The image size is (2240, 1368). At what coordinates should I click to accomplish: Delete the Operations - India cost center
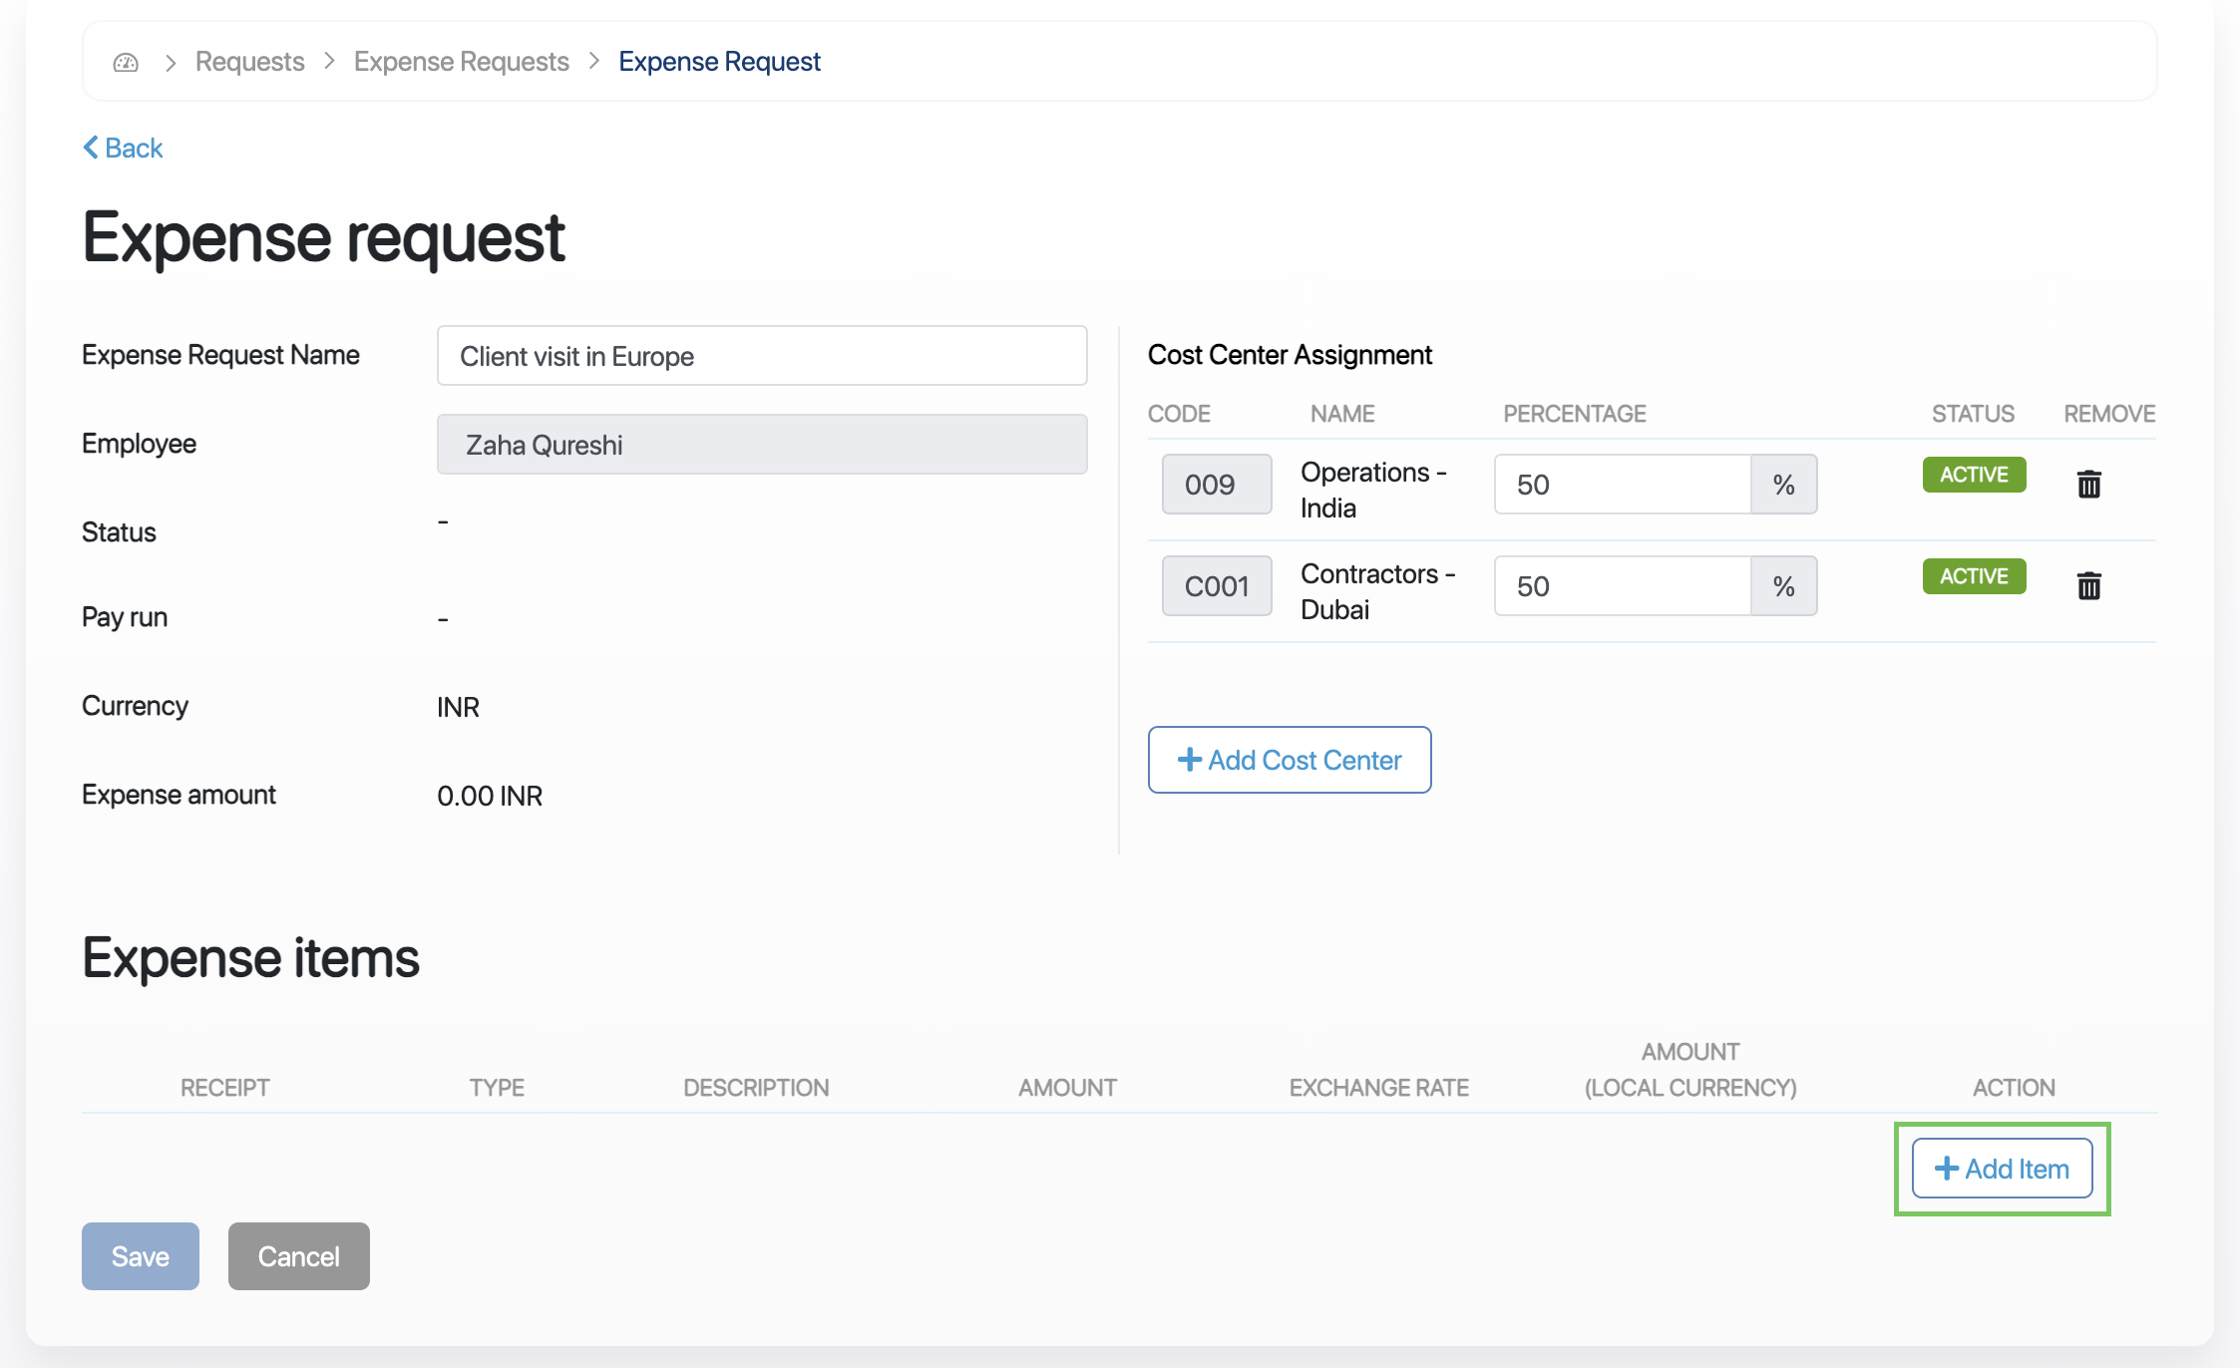click(x=2088, y=485)
